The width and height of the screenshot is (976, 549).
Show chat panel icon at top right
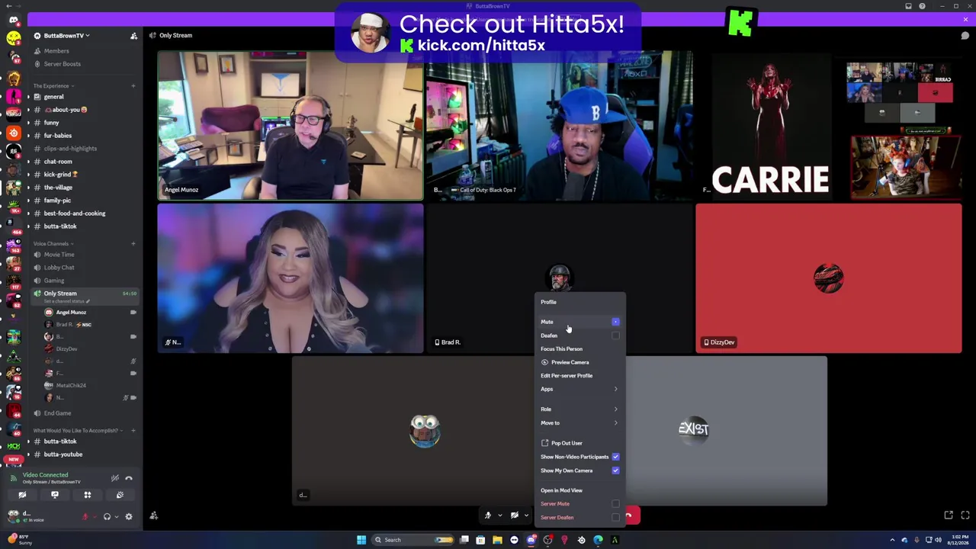pos(965,35)
